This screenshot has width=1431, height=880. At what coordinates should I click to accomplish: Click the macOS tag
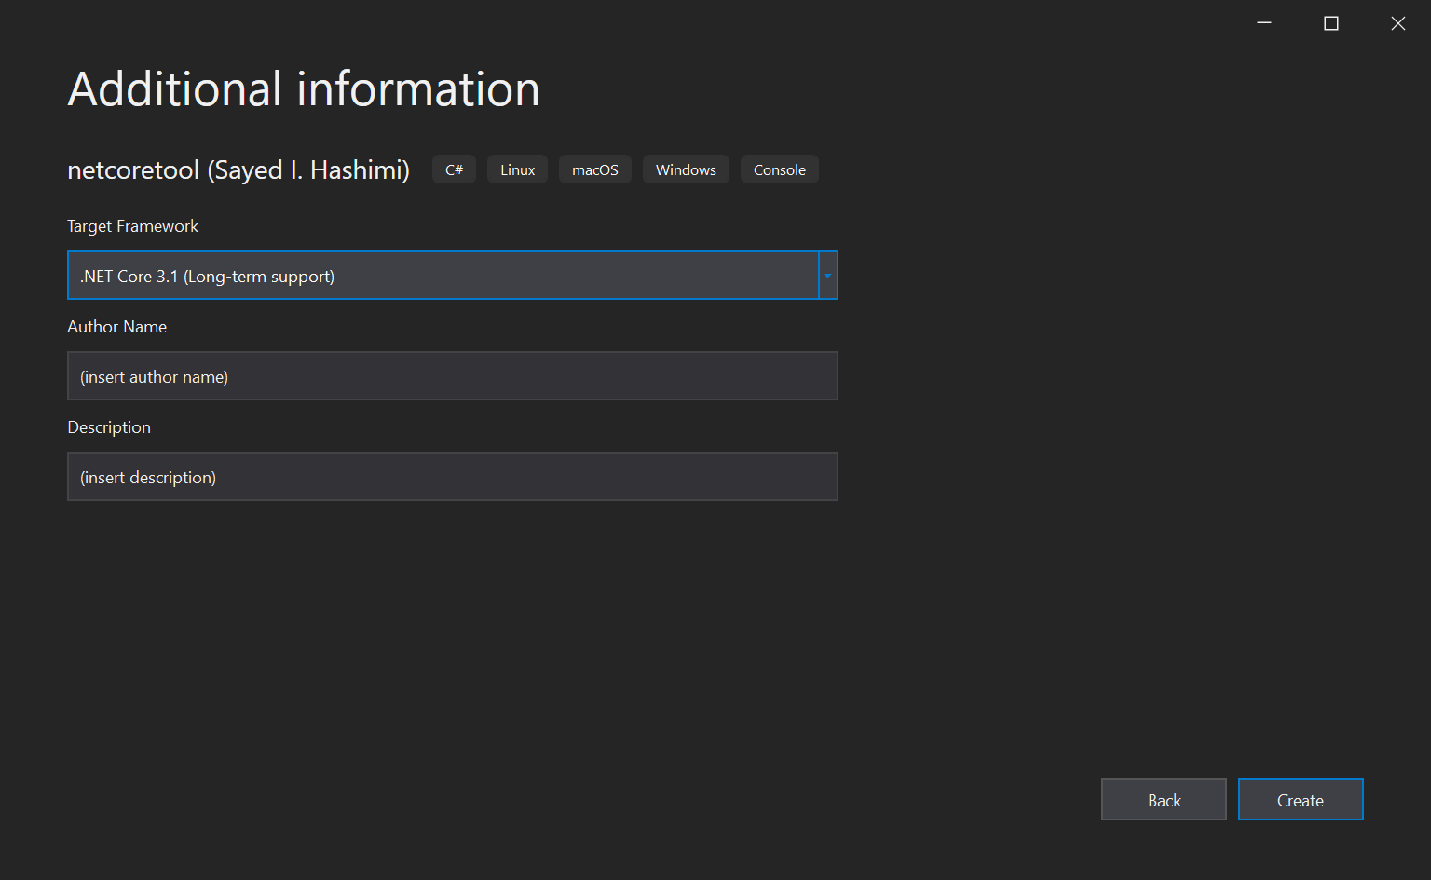tap(595, 169)
